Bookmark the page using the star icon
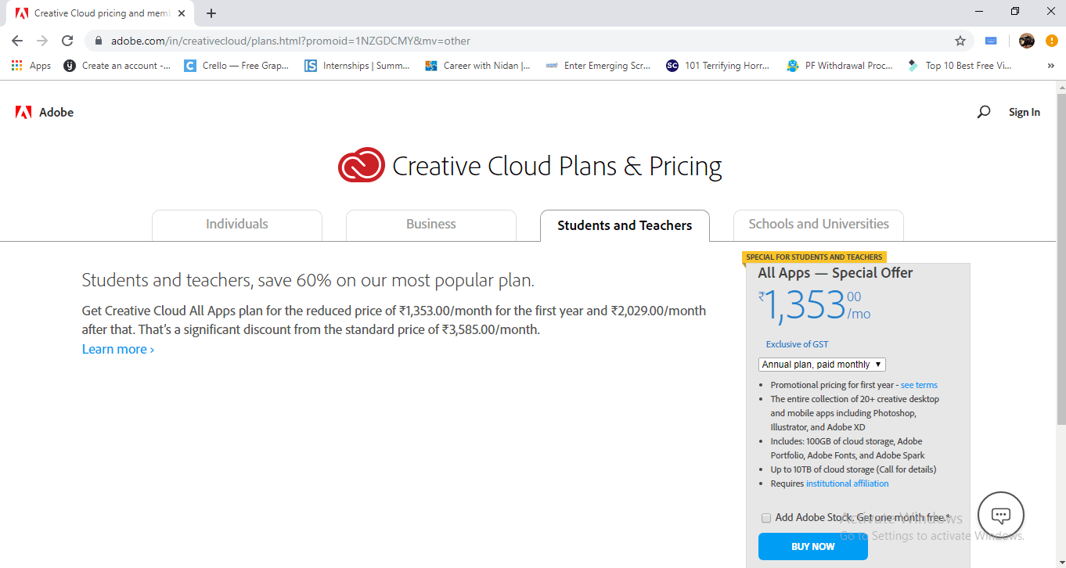The image size is (1066, 568). tap(960, 40)
